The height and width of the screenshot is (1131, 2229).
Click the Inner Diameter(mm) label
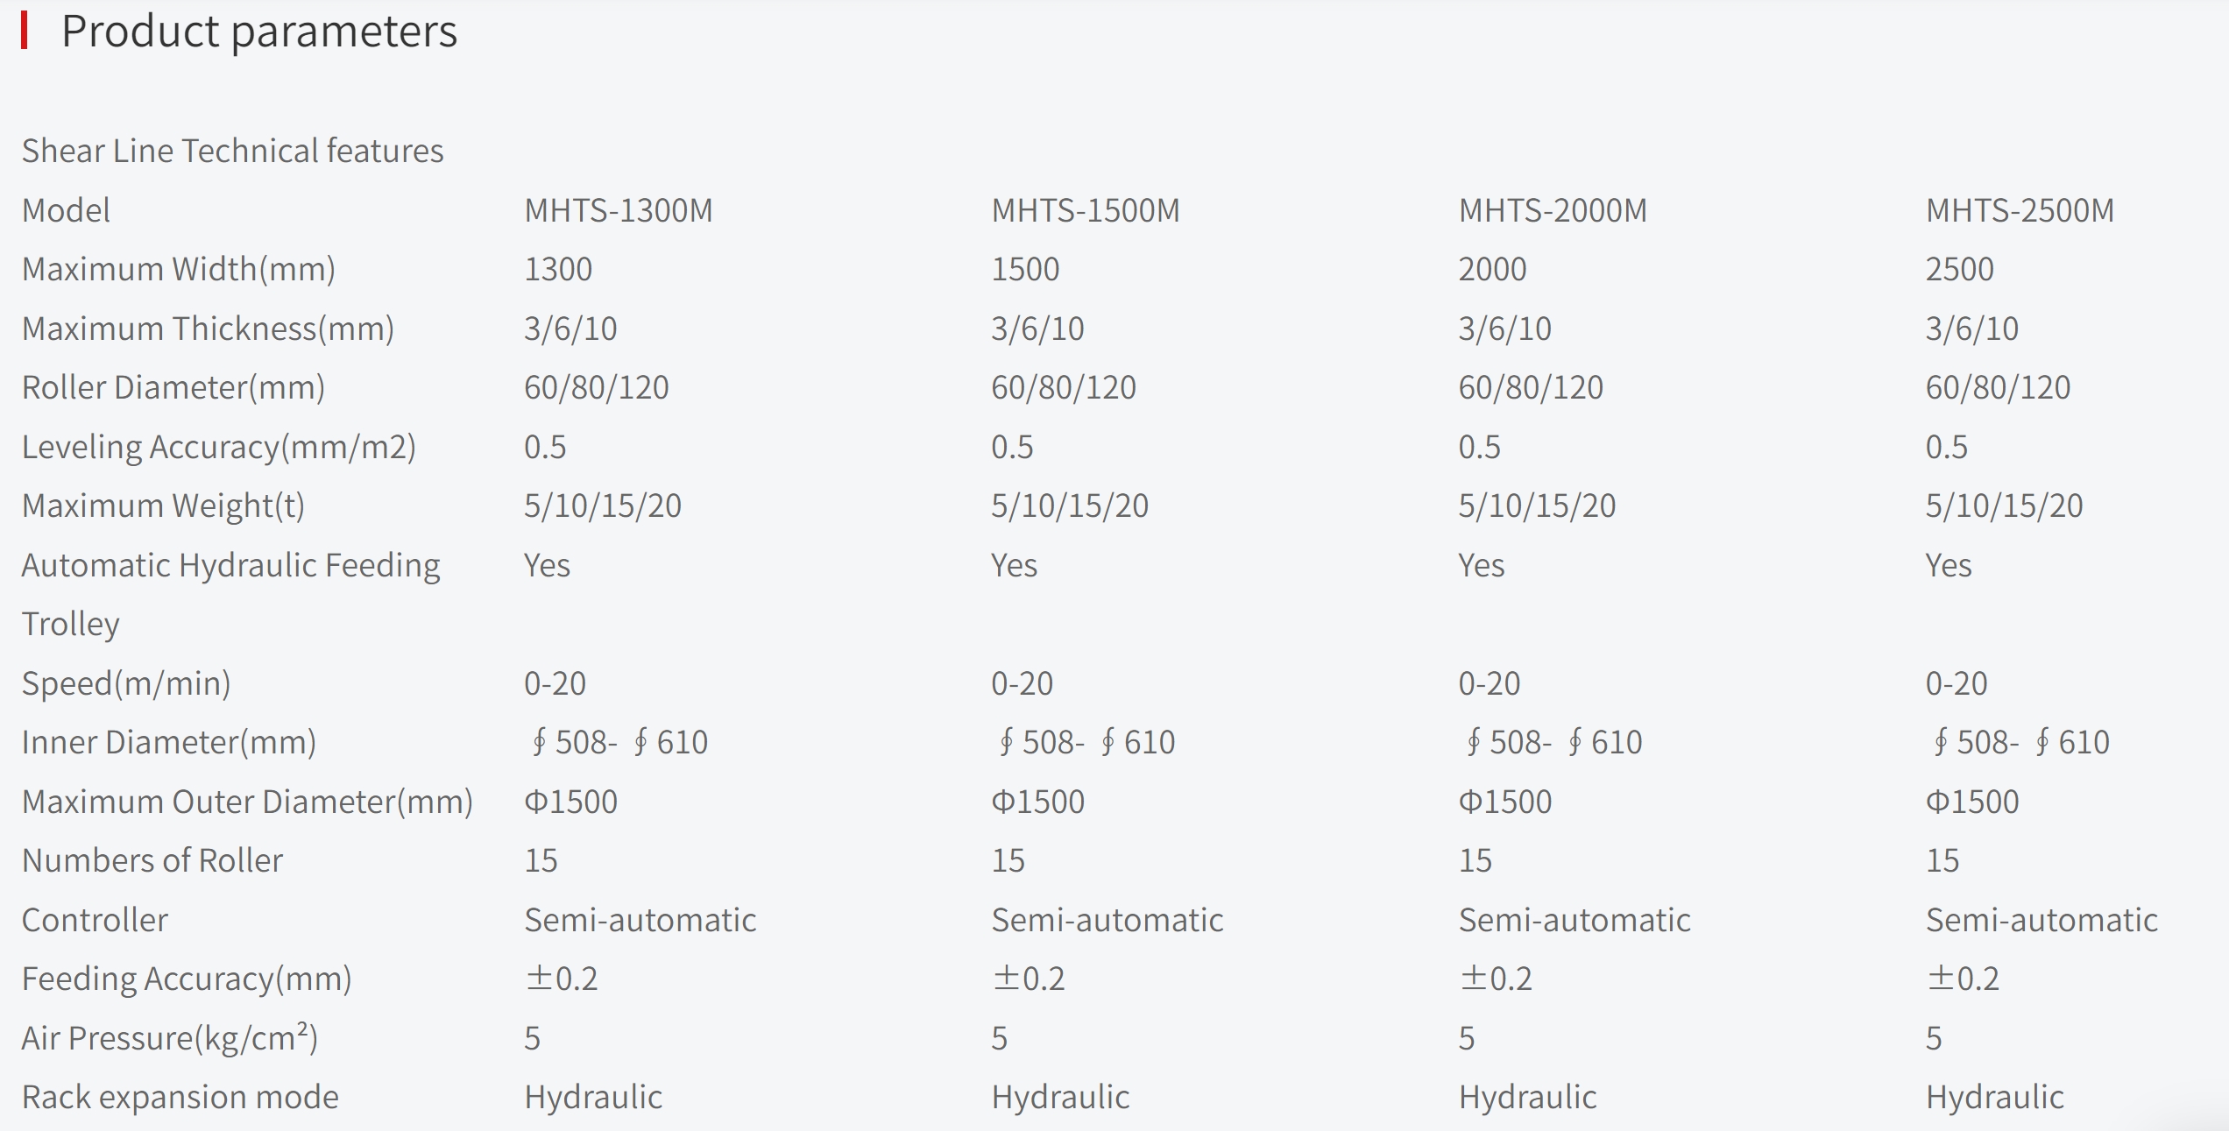click(169, 743)
